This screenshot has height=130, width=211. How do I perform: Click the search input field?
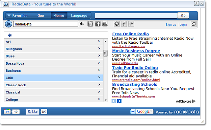[x=136, y=16]
